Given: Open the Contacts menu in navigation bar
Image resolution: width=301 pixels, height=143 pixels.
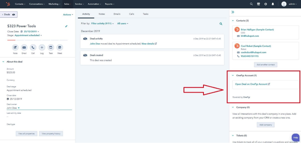Looking at the screenshot, I should coord(20,4).
